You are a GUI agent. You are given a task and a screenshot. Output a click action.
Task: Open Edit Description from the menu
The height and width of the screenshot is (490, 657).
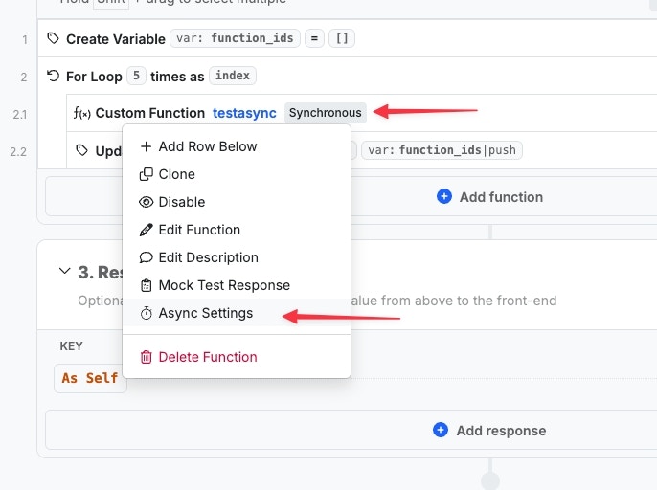pyautogui.click(x=208, y=257)
